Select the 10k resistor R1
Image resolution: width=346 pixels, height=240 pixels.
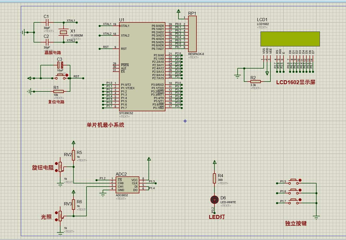pyautogui.click(x=59, y=91)
